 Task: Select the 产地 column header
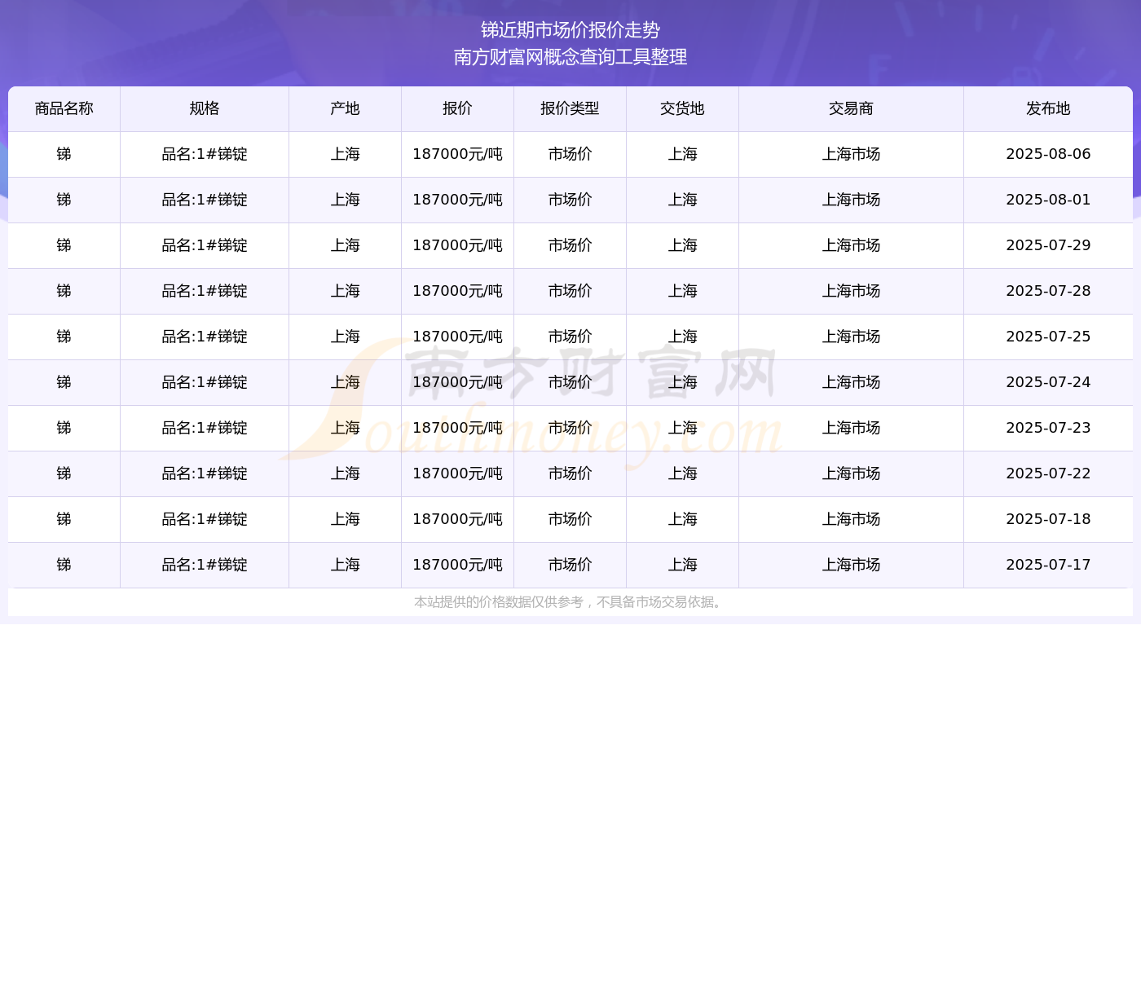coord(346,108)
